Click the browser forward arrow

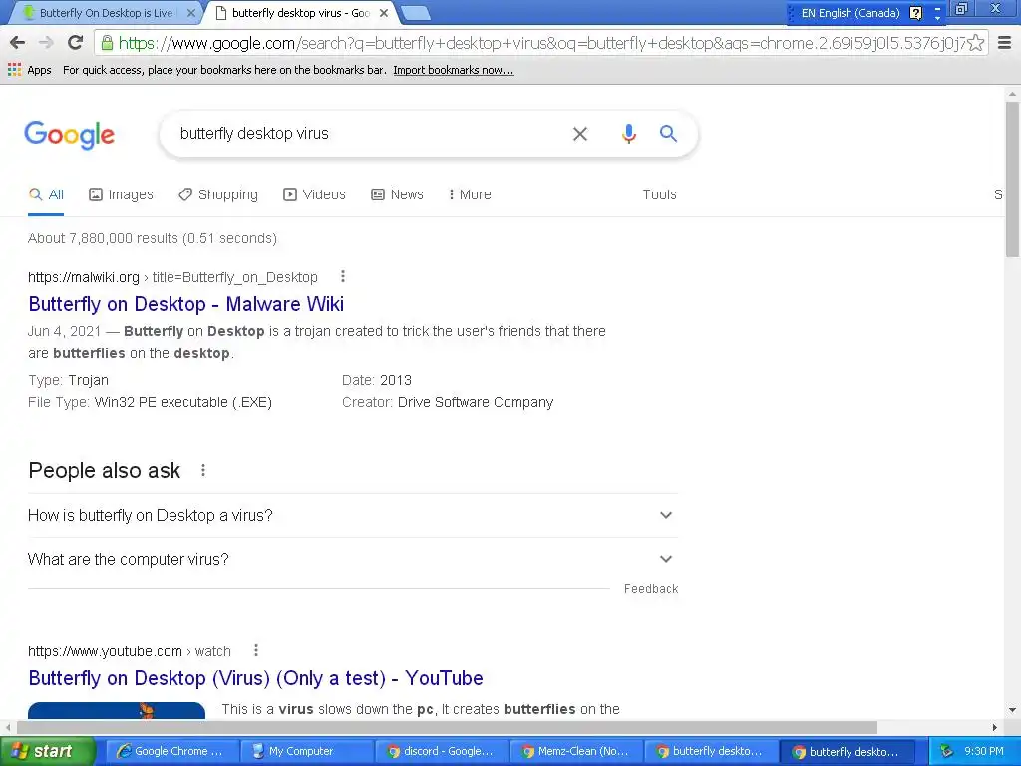point(46,43)
